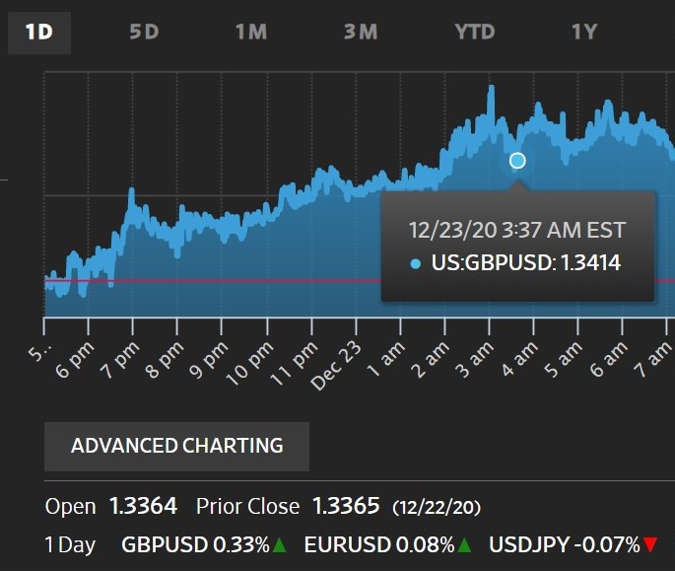Click the GBPUSD 0.33% comparison link
This screenshot has width=675, height=571.
(x=195, y=543)
